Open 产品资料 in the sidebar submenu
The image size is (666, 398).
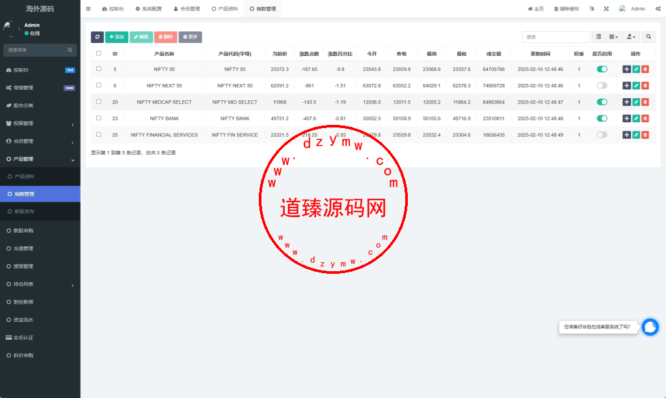click(40, 177)
